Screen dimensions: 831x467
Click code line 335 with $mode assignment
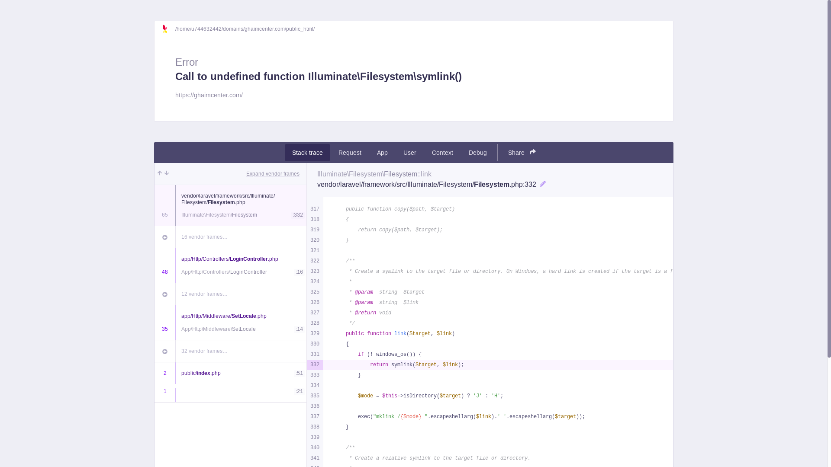(x=430, y=396)
